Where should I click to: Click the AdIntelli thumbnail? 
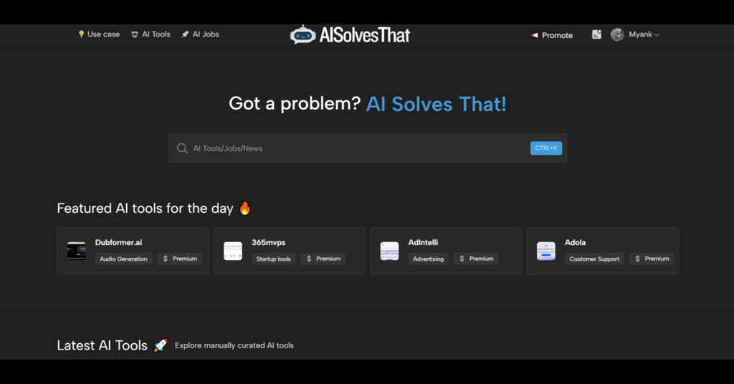point(389,251)
